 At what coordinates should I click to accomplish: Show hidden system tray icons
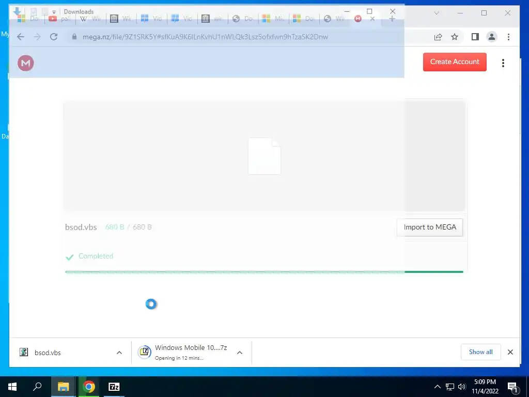(x=437, y=387)
